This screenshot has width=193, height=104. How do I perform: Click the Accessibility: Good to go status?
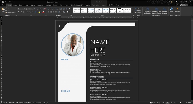[40, 103]
